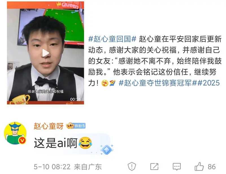Image resolution: width=226 pixels, height=174 pixels.
Task: Click the 来自广东 location label
Action: point(88,167)
